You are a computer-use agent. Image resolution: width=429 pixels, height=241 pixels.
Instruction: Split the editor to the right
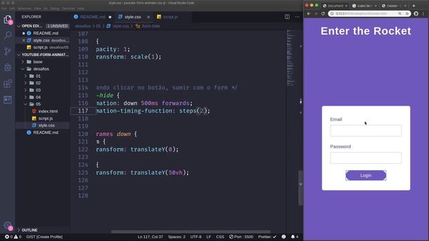[287, 17]
